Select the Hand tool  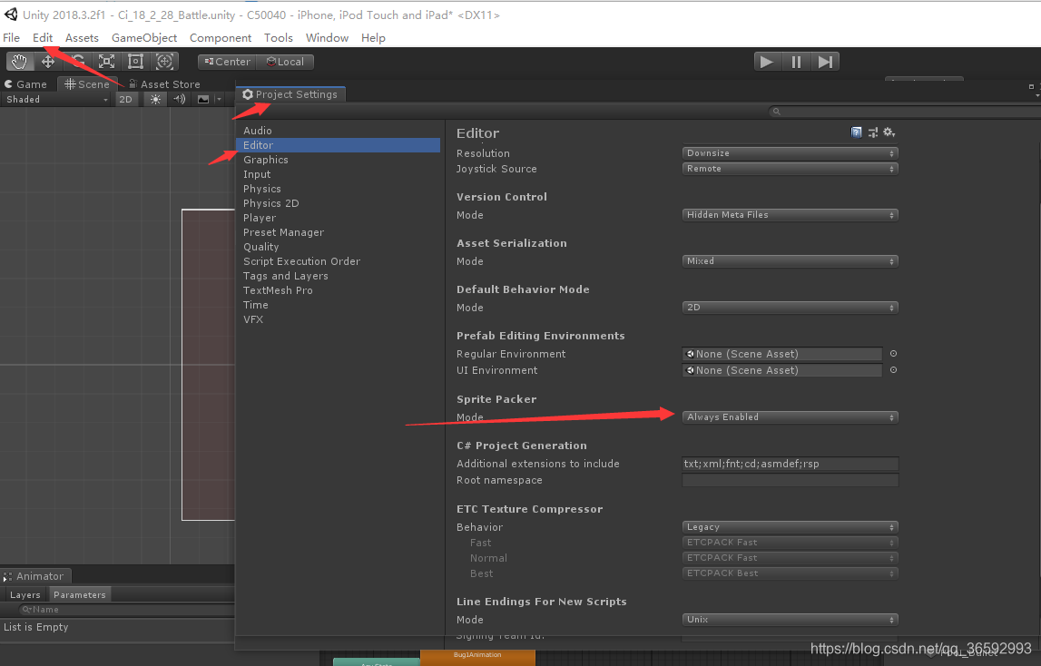pos(19,62)
